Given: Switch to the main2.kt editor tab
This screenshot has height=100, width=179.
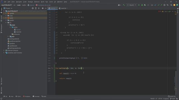Looking at the screenshot, I should (63, 8).
